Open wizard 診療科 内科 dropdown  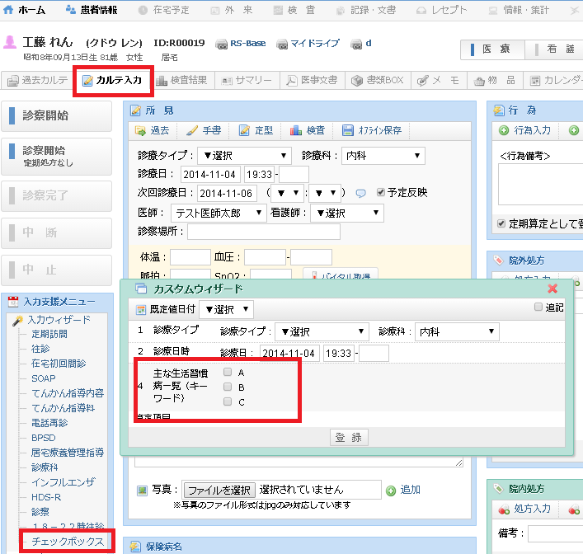457,331
